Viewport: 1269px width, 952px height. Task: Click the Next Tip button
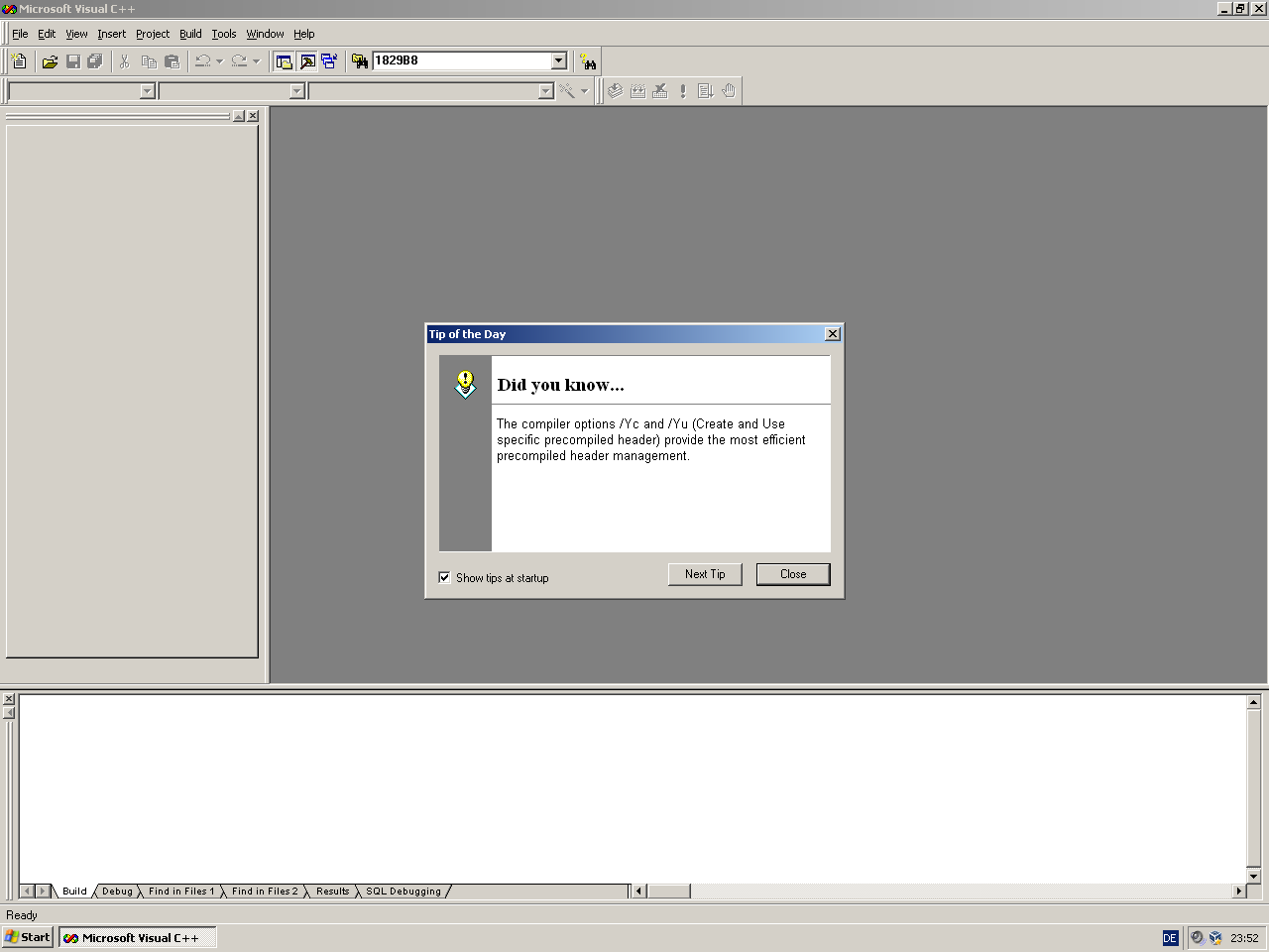pyautogui.click(x=705, y=574)
